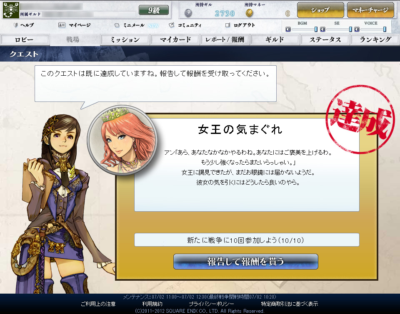Open ミニメール mail icon
Viewport: 400px width, 314px height.
(x=117, y=25)
